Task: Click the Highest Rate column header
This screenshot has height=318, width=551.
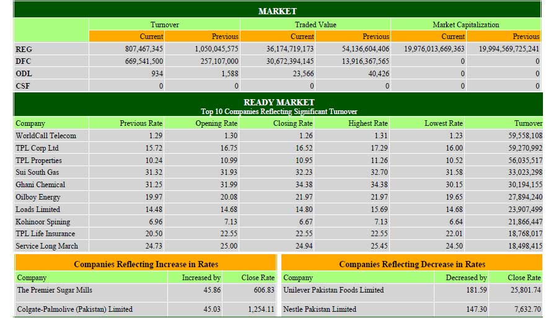Action: tap(368, 123)
